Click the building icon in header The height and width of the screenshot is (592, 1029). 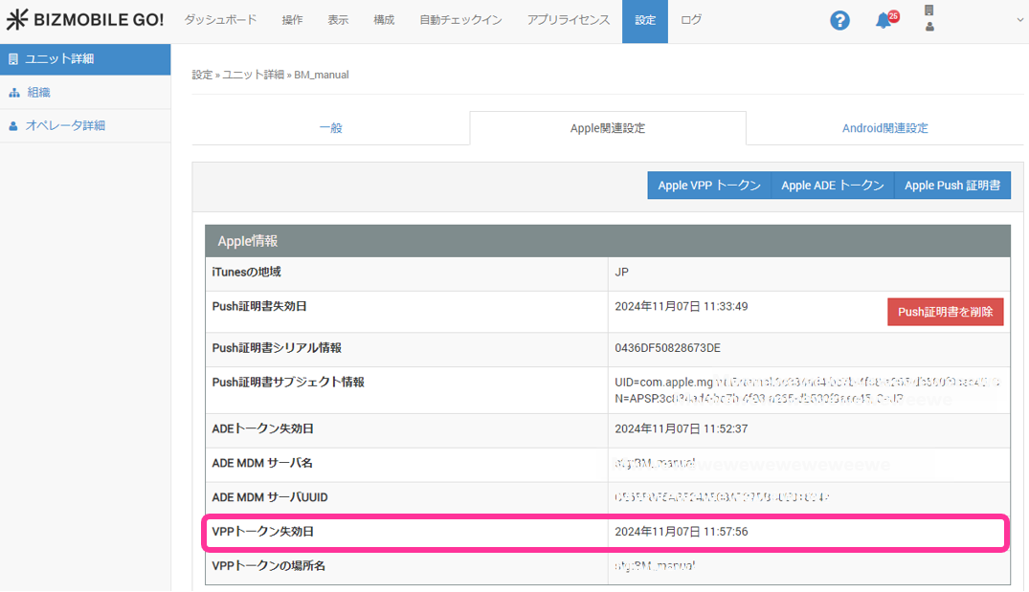[x=928, y=11]
